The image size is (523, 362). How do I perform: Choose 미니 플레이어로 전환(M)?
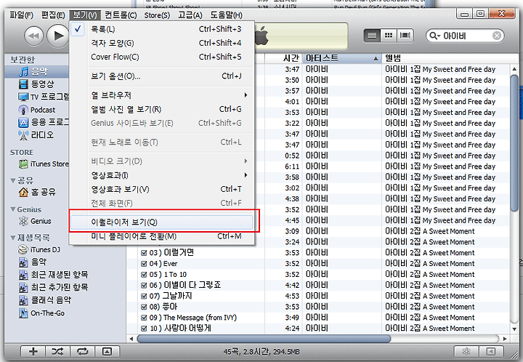pyautogui.click(x=162, y=236)
